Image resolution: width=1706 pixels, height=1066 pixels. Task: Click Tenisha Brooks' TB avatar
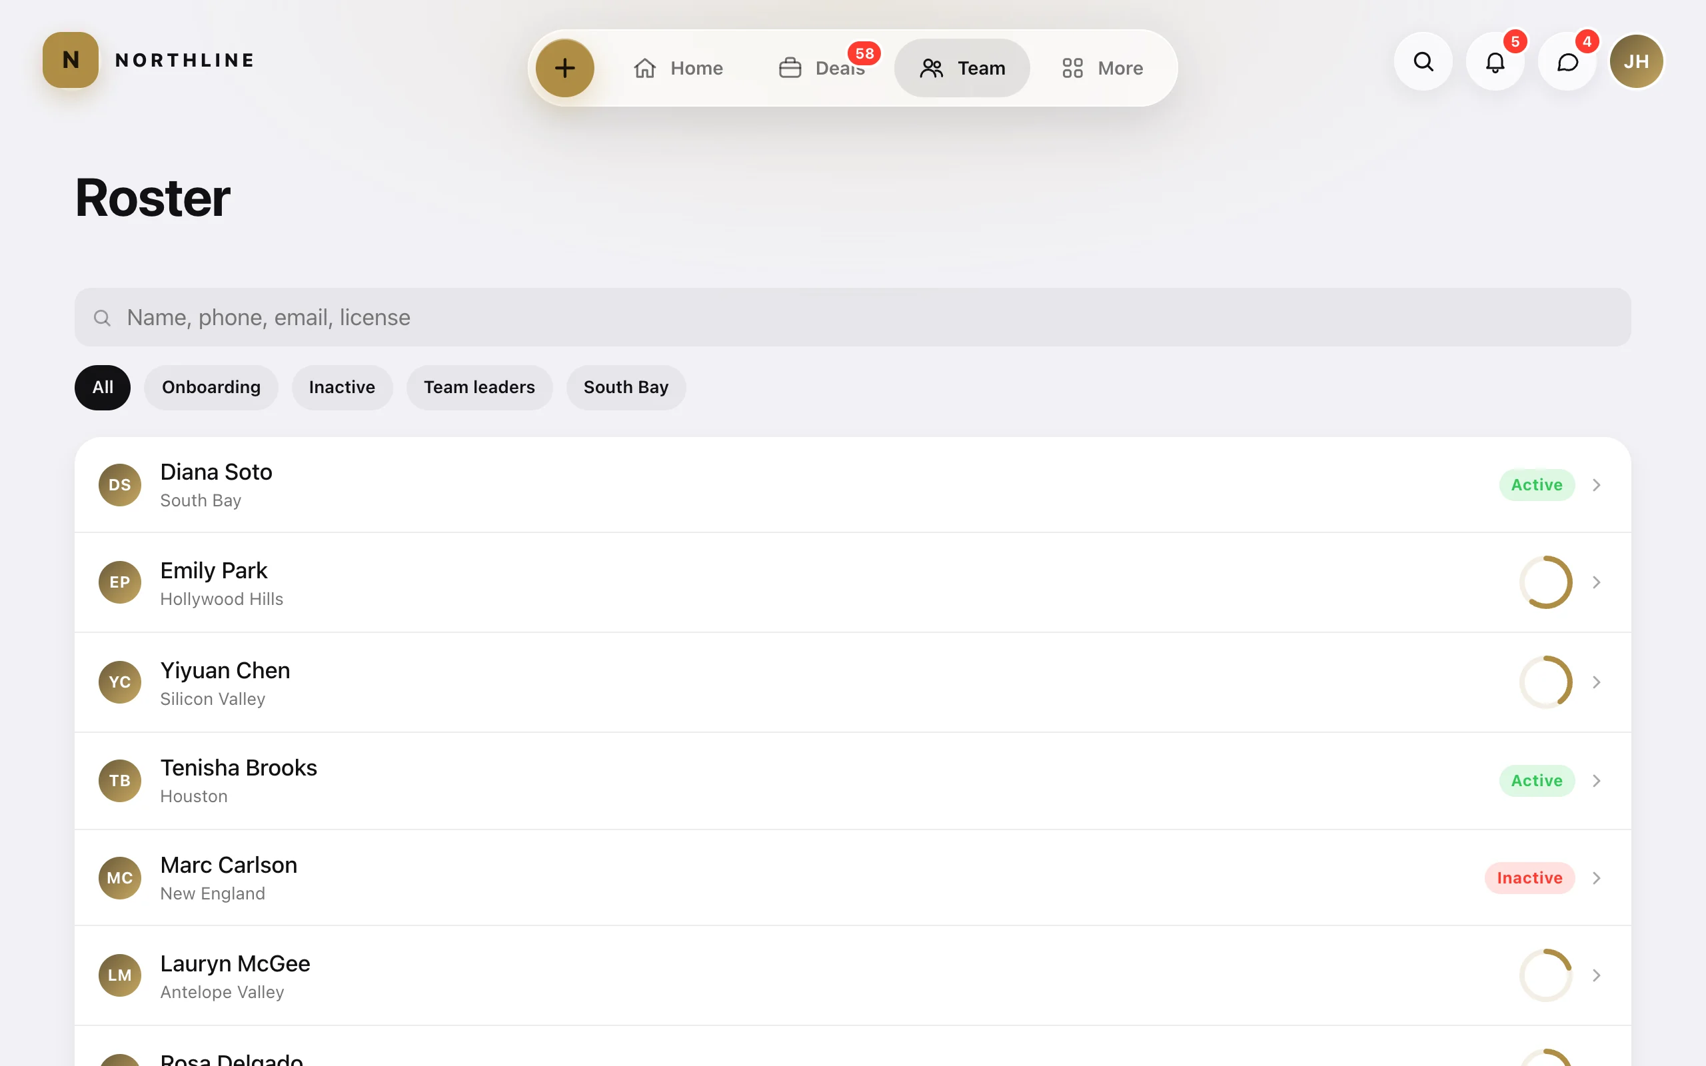(x=120, y=780)
